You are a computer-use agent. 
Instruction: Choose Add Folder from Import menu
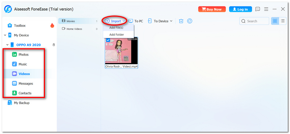coord(119,34)
